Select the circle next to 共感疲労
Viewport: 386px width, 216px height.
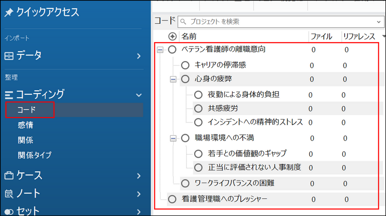point(198,108)
